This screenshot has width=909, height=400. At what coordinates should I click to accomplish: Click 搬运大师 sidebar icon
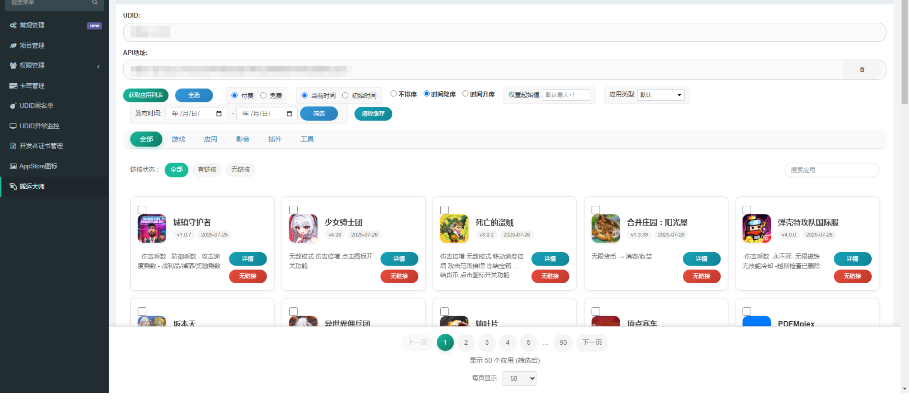point(13,186)
